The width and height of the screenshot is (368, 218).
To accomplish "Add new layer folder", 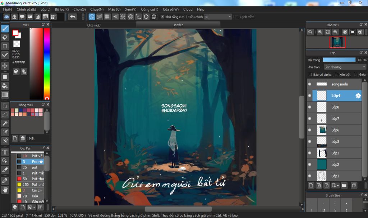I will 344,185.
